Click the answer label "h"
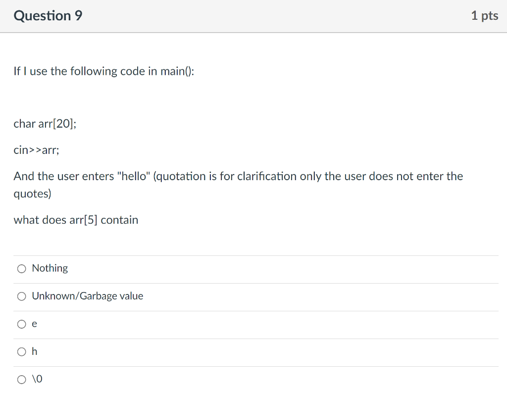Screen dimensions: 507x393 point(34,351)
